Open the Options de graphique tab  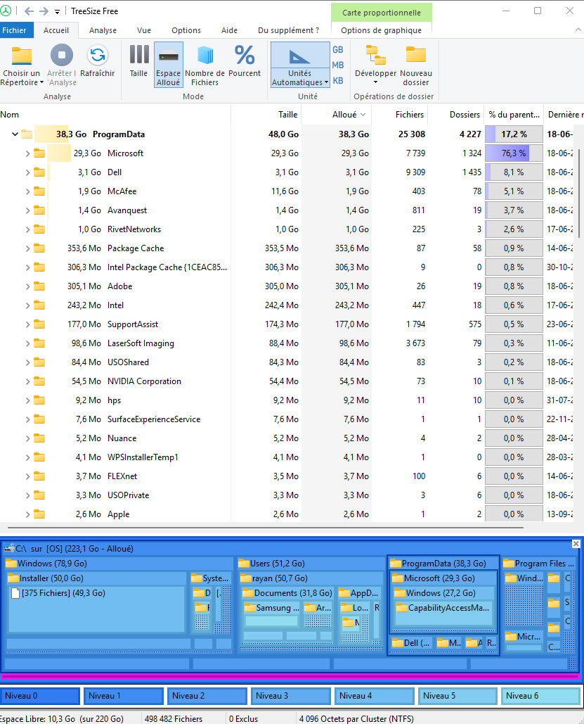click(381, 30)
